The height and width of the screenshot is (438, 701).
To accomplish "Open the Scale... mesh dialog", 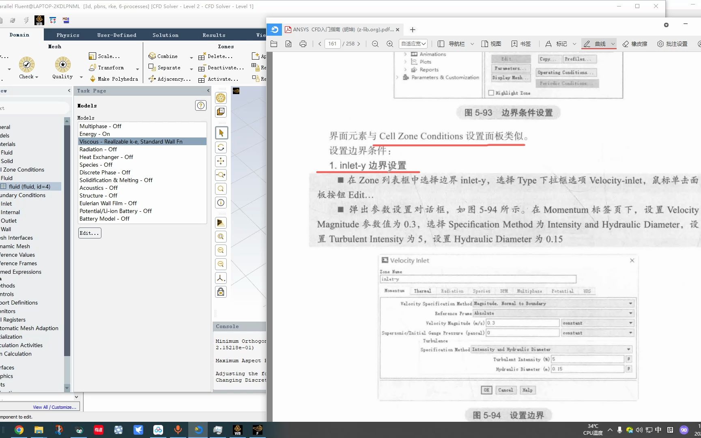I will tap(104, 56).
